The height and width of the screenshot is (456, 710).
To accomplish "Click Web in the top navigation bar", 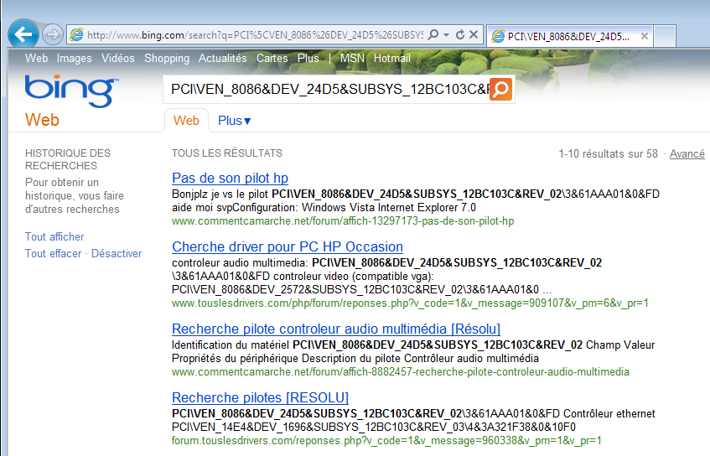I will 37,59.
